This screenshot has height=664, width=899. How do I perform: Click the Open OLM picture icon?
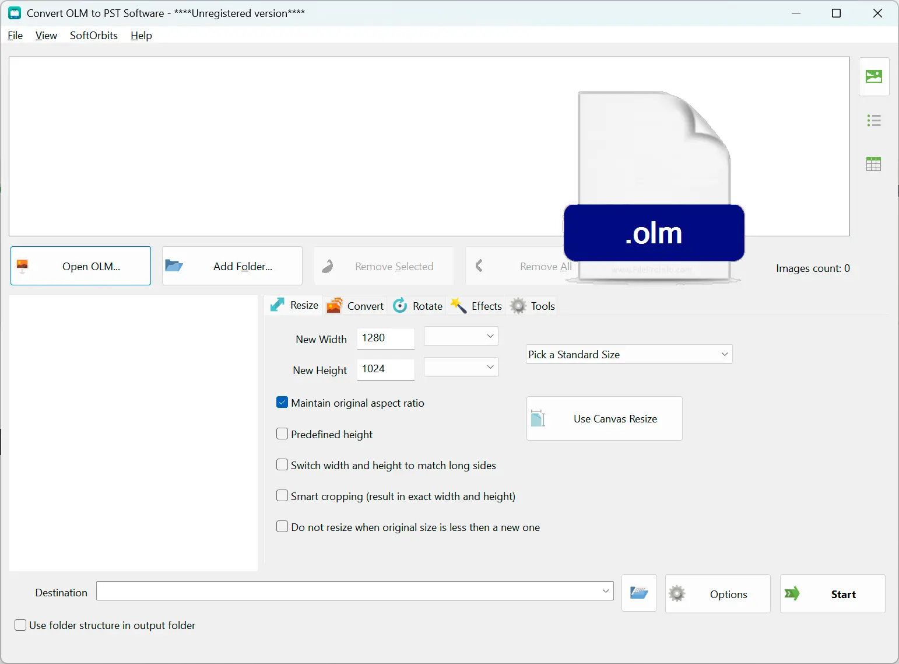[22, 267]
